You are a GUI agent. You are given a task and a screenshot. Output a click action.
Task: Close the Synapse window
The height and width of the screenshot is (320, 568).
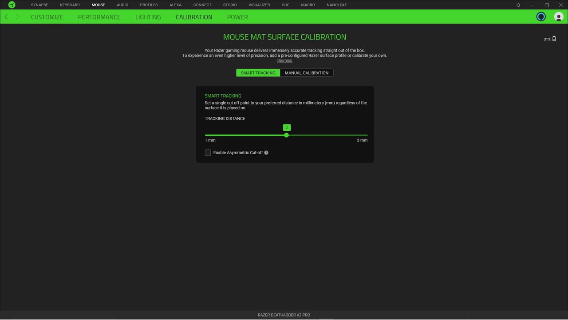[560, 5]
